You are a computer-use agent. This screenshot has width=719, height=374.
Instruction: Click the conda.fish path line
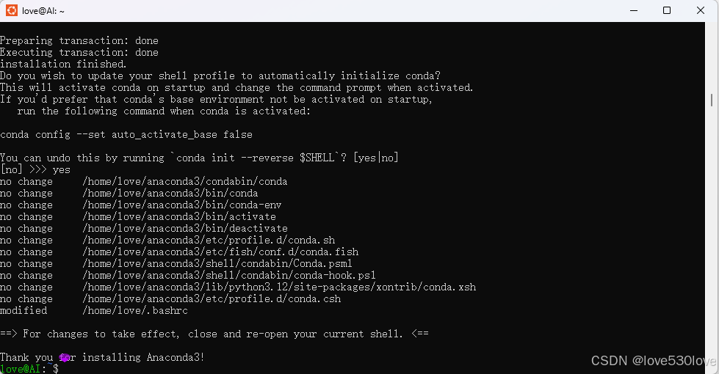[220, 252]
